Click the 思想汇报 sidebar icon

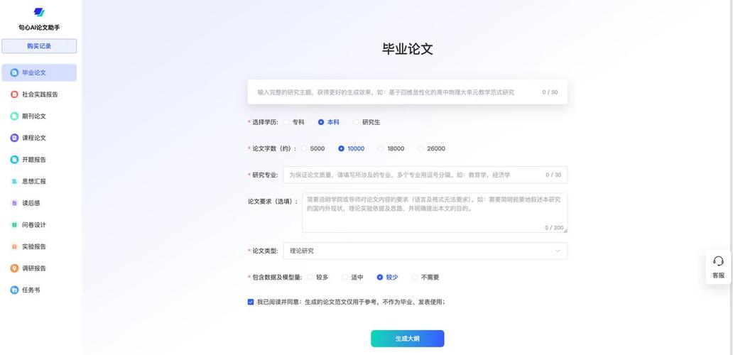coord(14,181)
